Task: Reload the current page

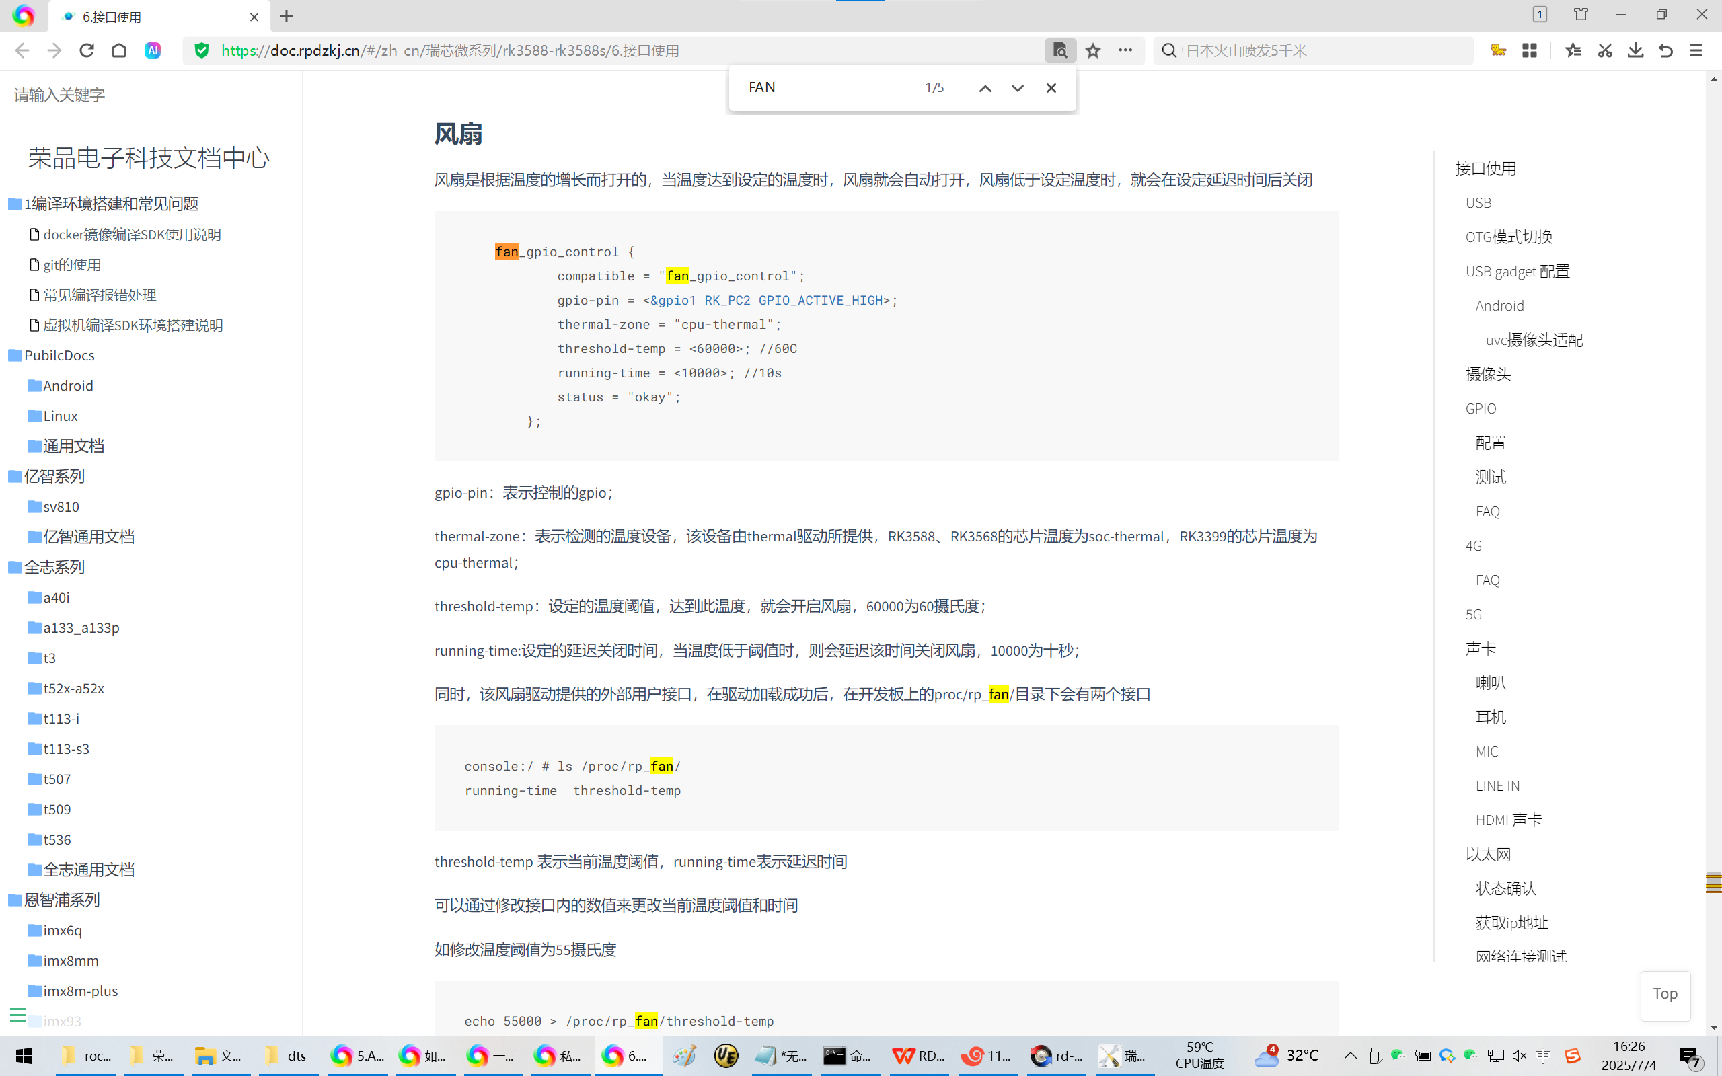Action: coord(87,50)
